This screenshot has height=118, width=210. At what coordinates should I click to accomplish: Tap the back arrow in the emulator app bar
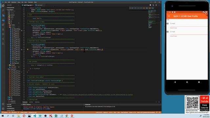pyautogui.click(x=169, y=16)
